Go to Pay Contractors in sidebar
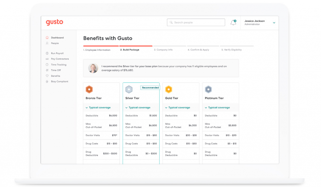321x187 pixels. (x=60, y=59)
